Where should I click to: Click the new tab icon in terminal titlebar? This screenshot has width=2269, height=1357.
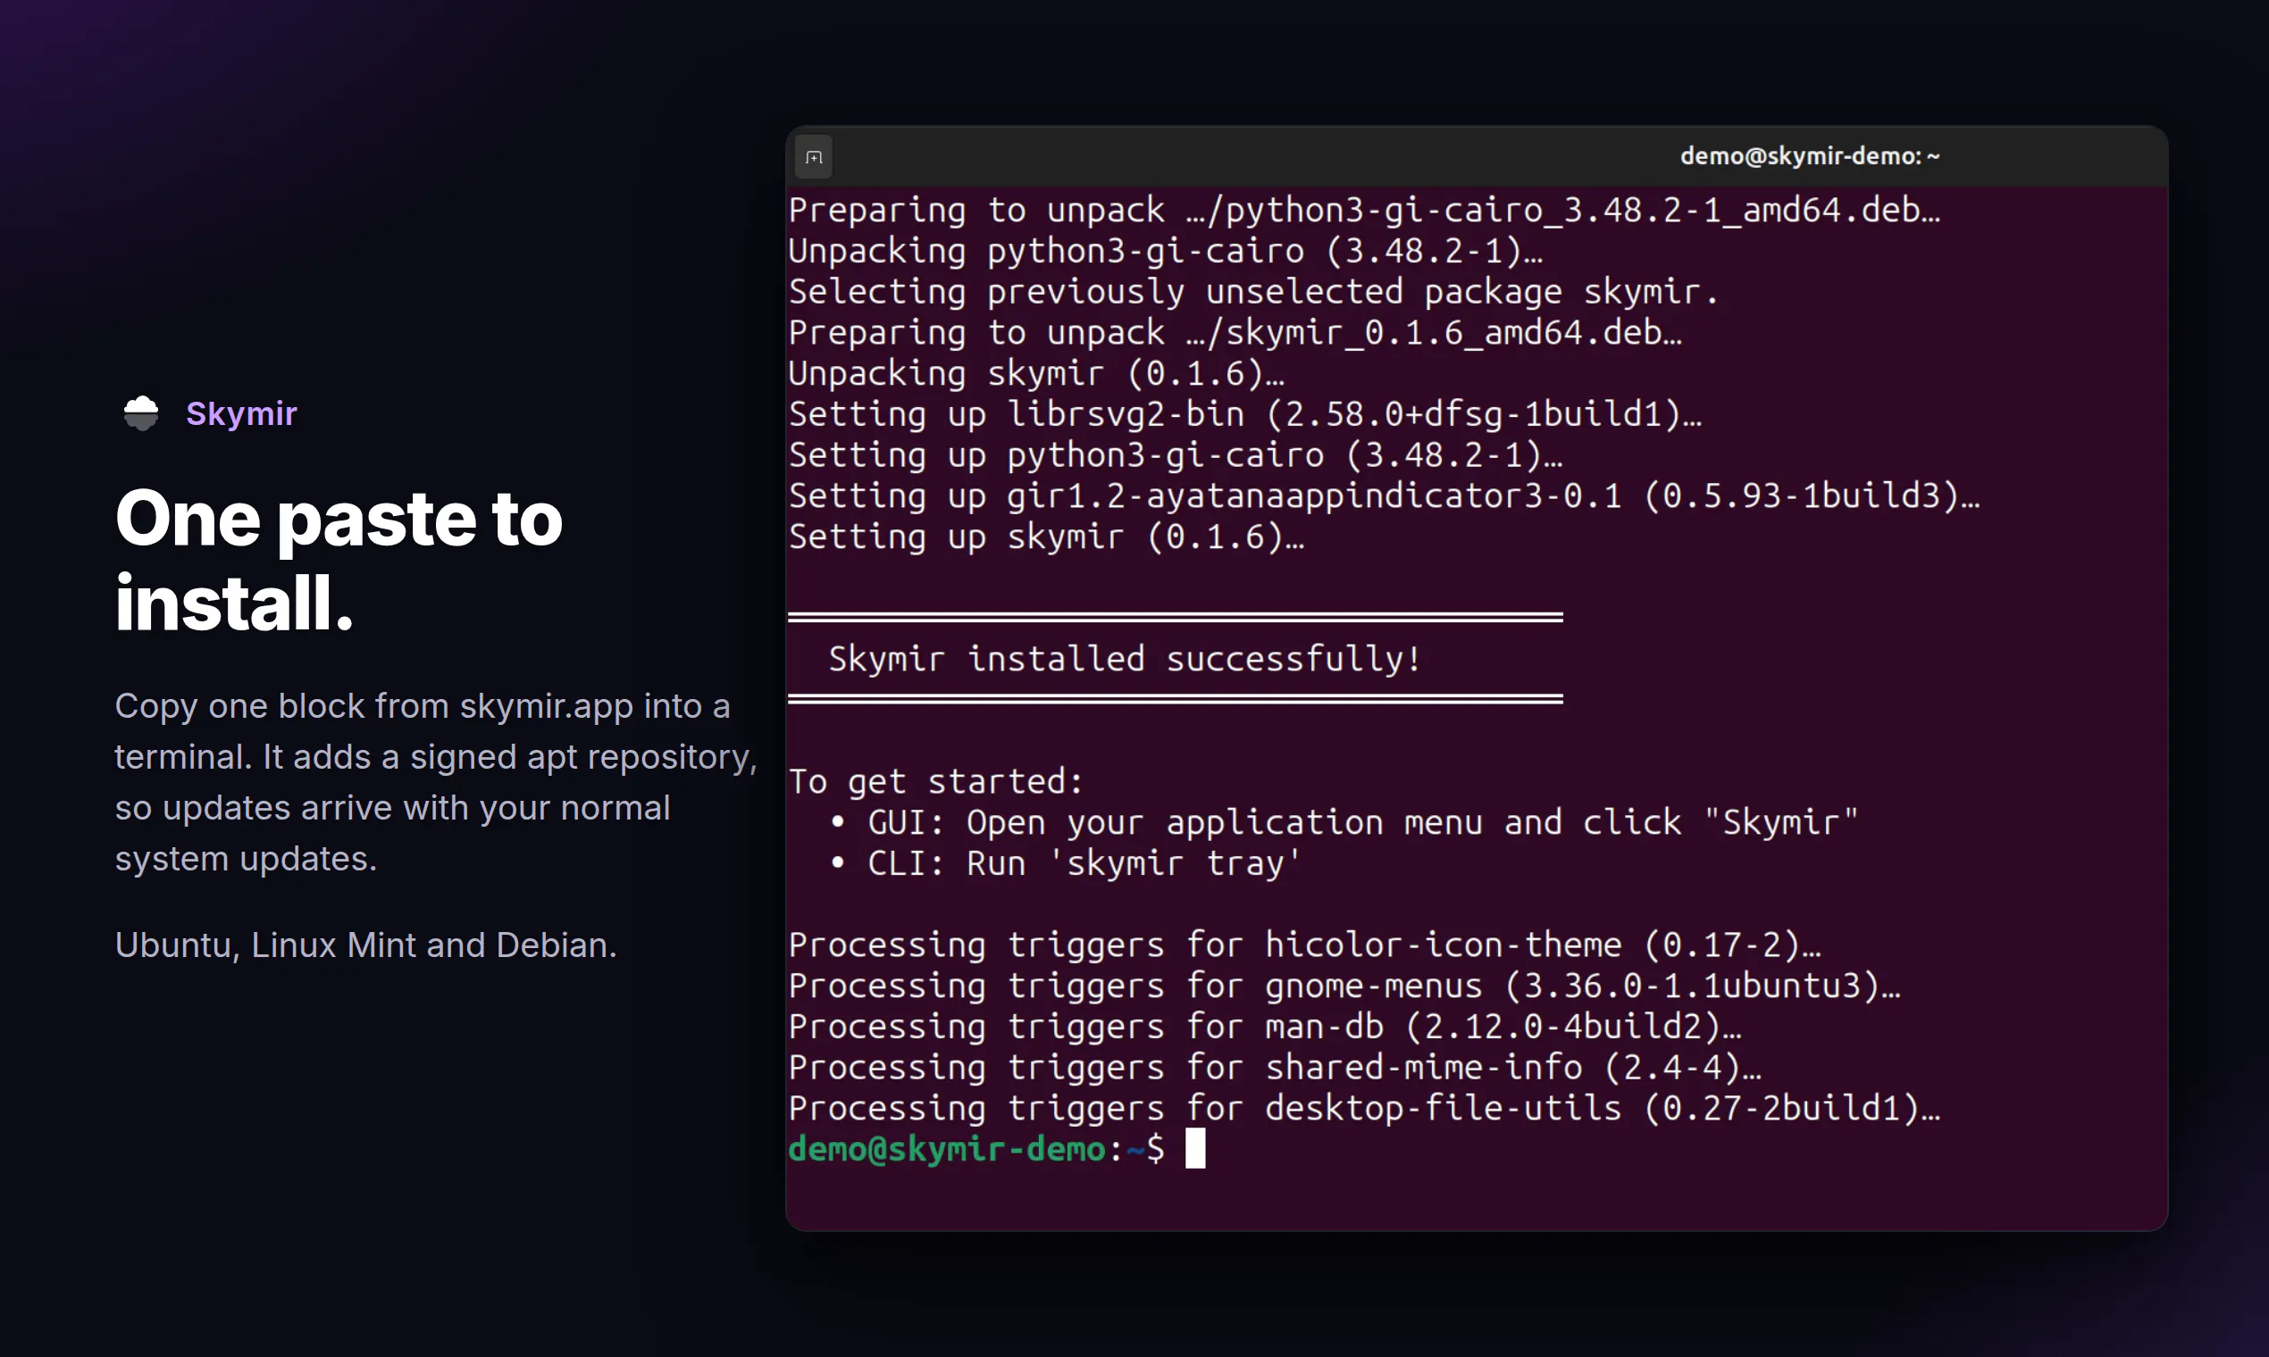[x=814, y=157]
